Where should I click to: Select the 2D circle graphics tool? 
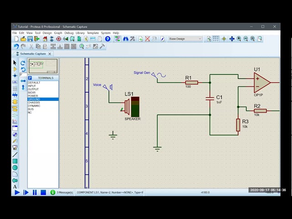click(x=15, y=167)
